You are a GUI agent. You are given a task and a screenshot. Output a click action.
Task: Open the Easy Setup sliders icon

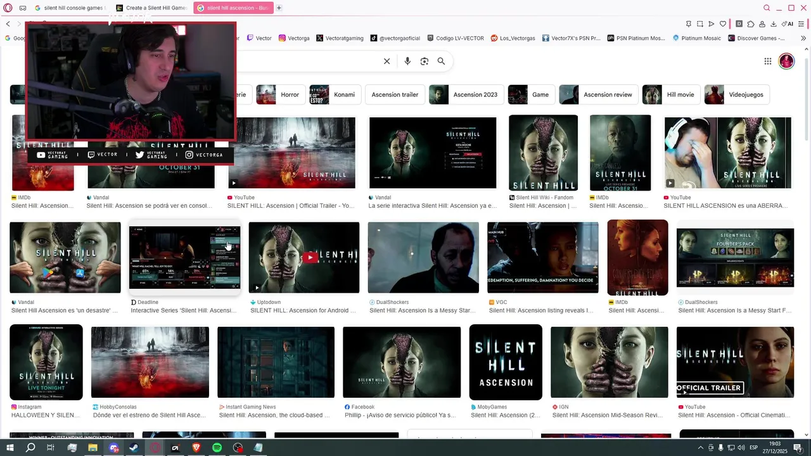click(x=802, y=24)
